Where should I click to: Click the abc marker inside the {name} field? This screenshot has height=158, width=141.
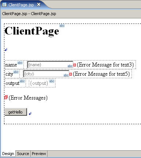coord(70,66)
